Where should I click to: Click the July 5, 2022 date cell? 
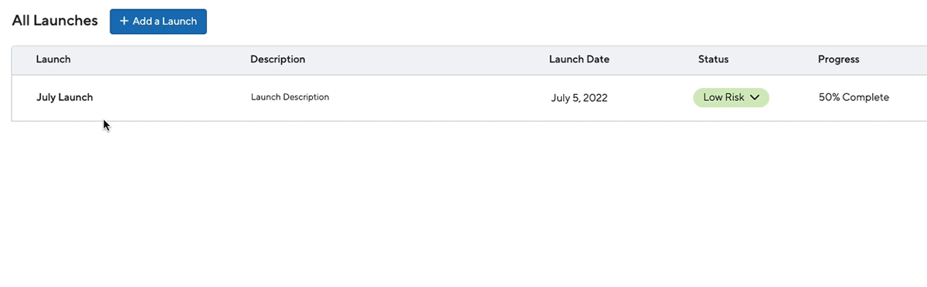[x=579, y=98]
